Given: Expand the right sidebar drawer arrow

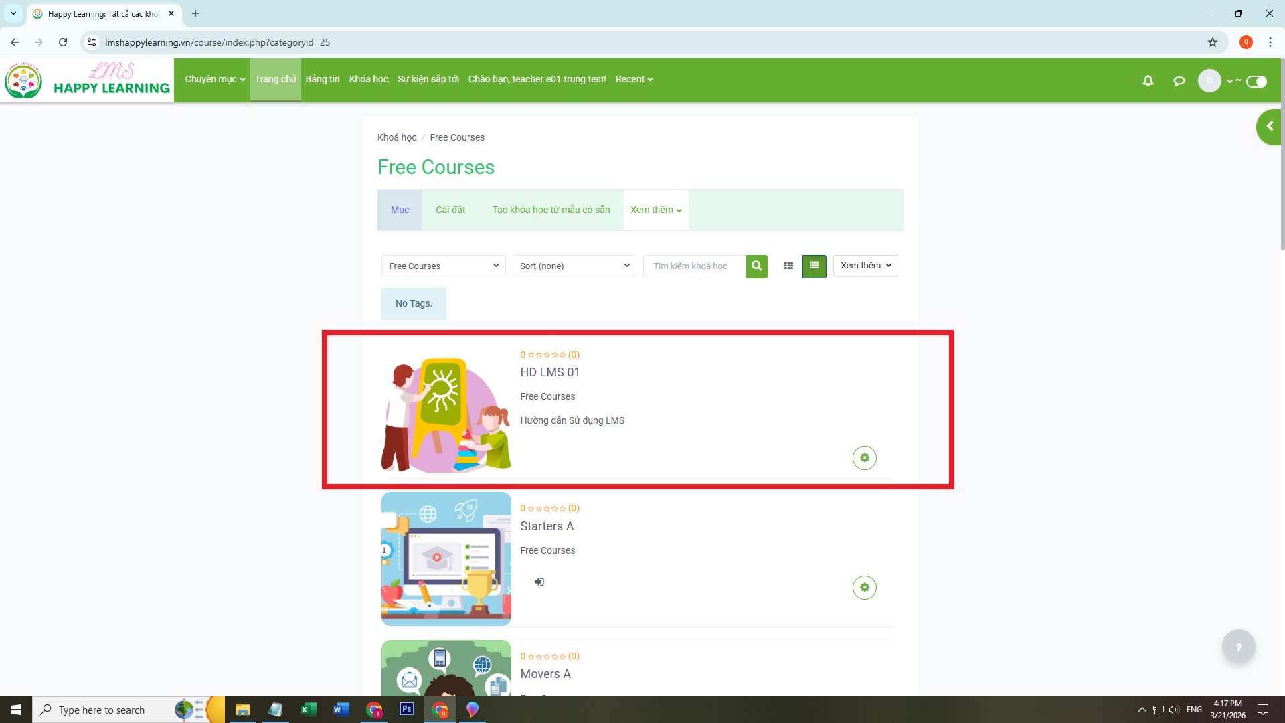Looking at the screenshot, I should [1269, 127].
